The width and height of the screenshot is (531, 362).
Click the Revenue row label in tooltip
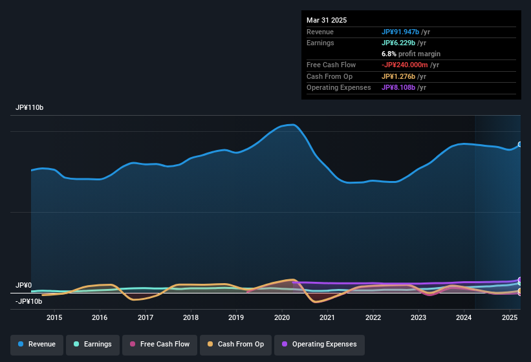tap(320, 32)
